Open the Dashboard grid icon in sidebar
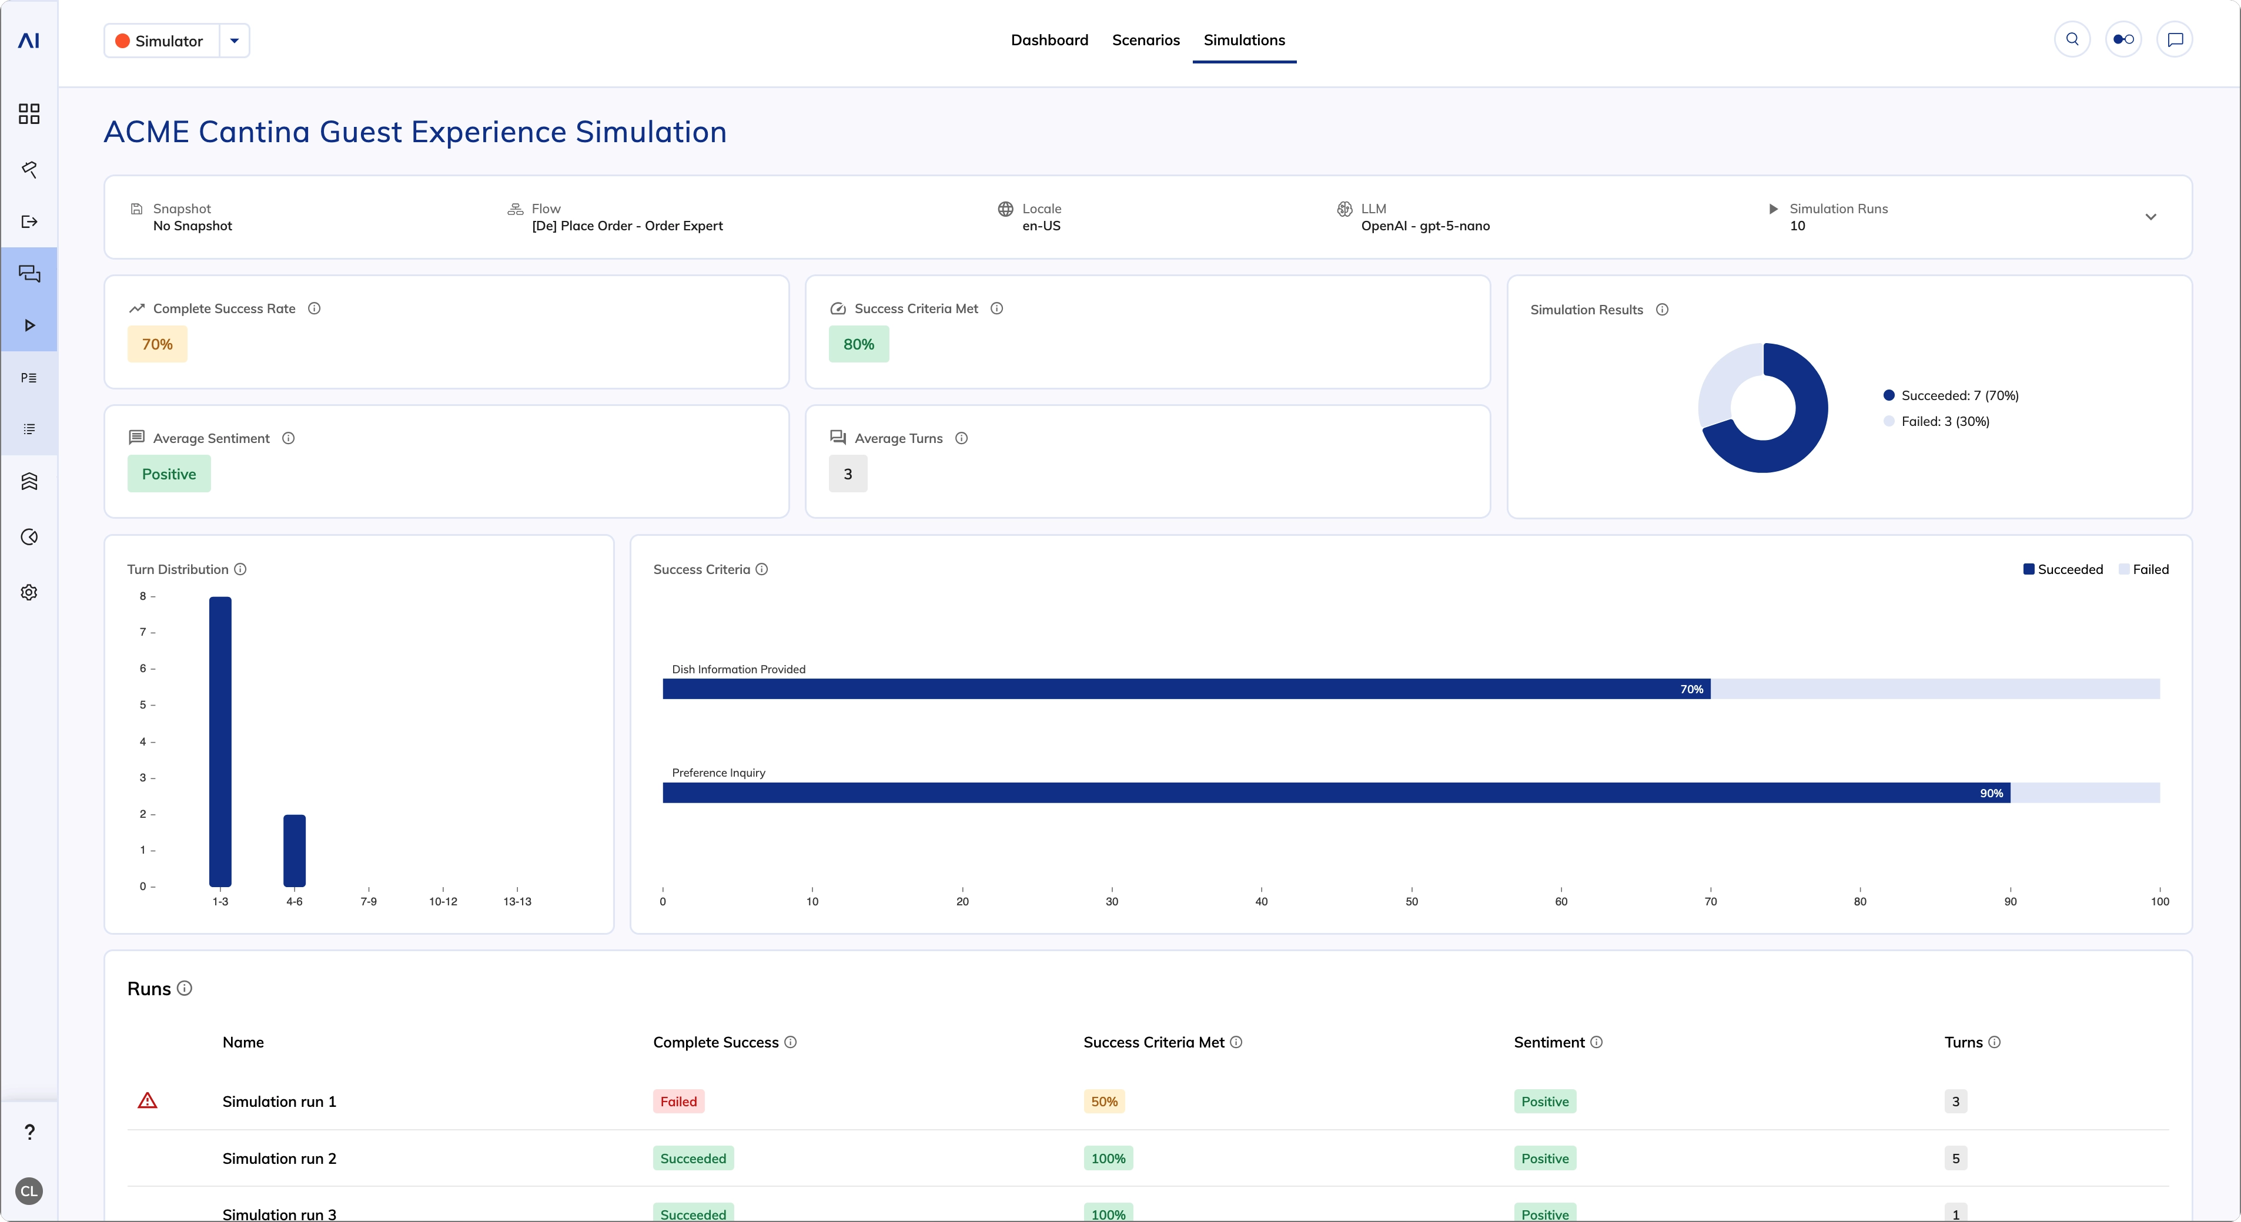The image size is (2241, 1222). [x=29, y=113]
